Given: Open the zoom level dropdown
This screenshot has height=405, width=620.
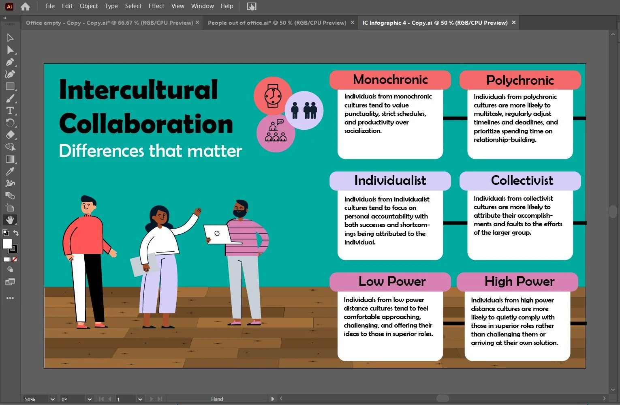Looking at the screenshot, I should pos(52,399).
